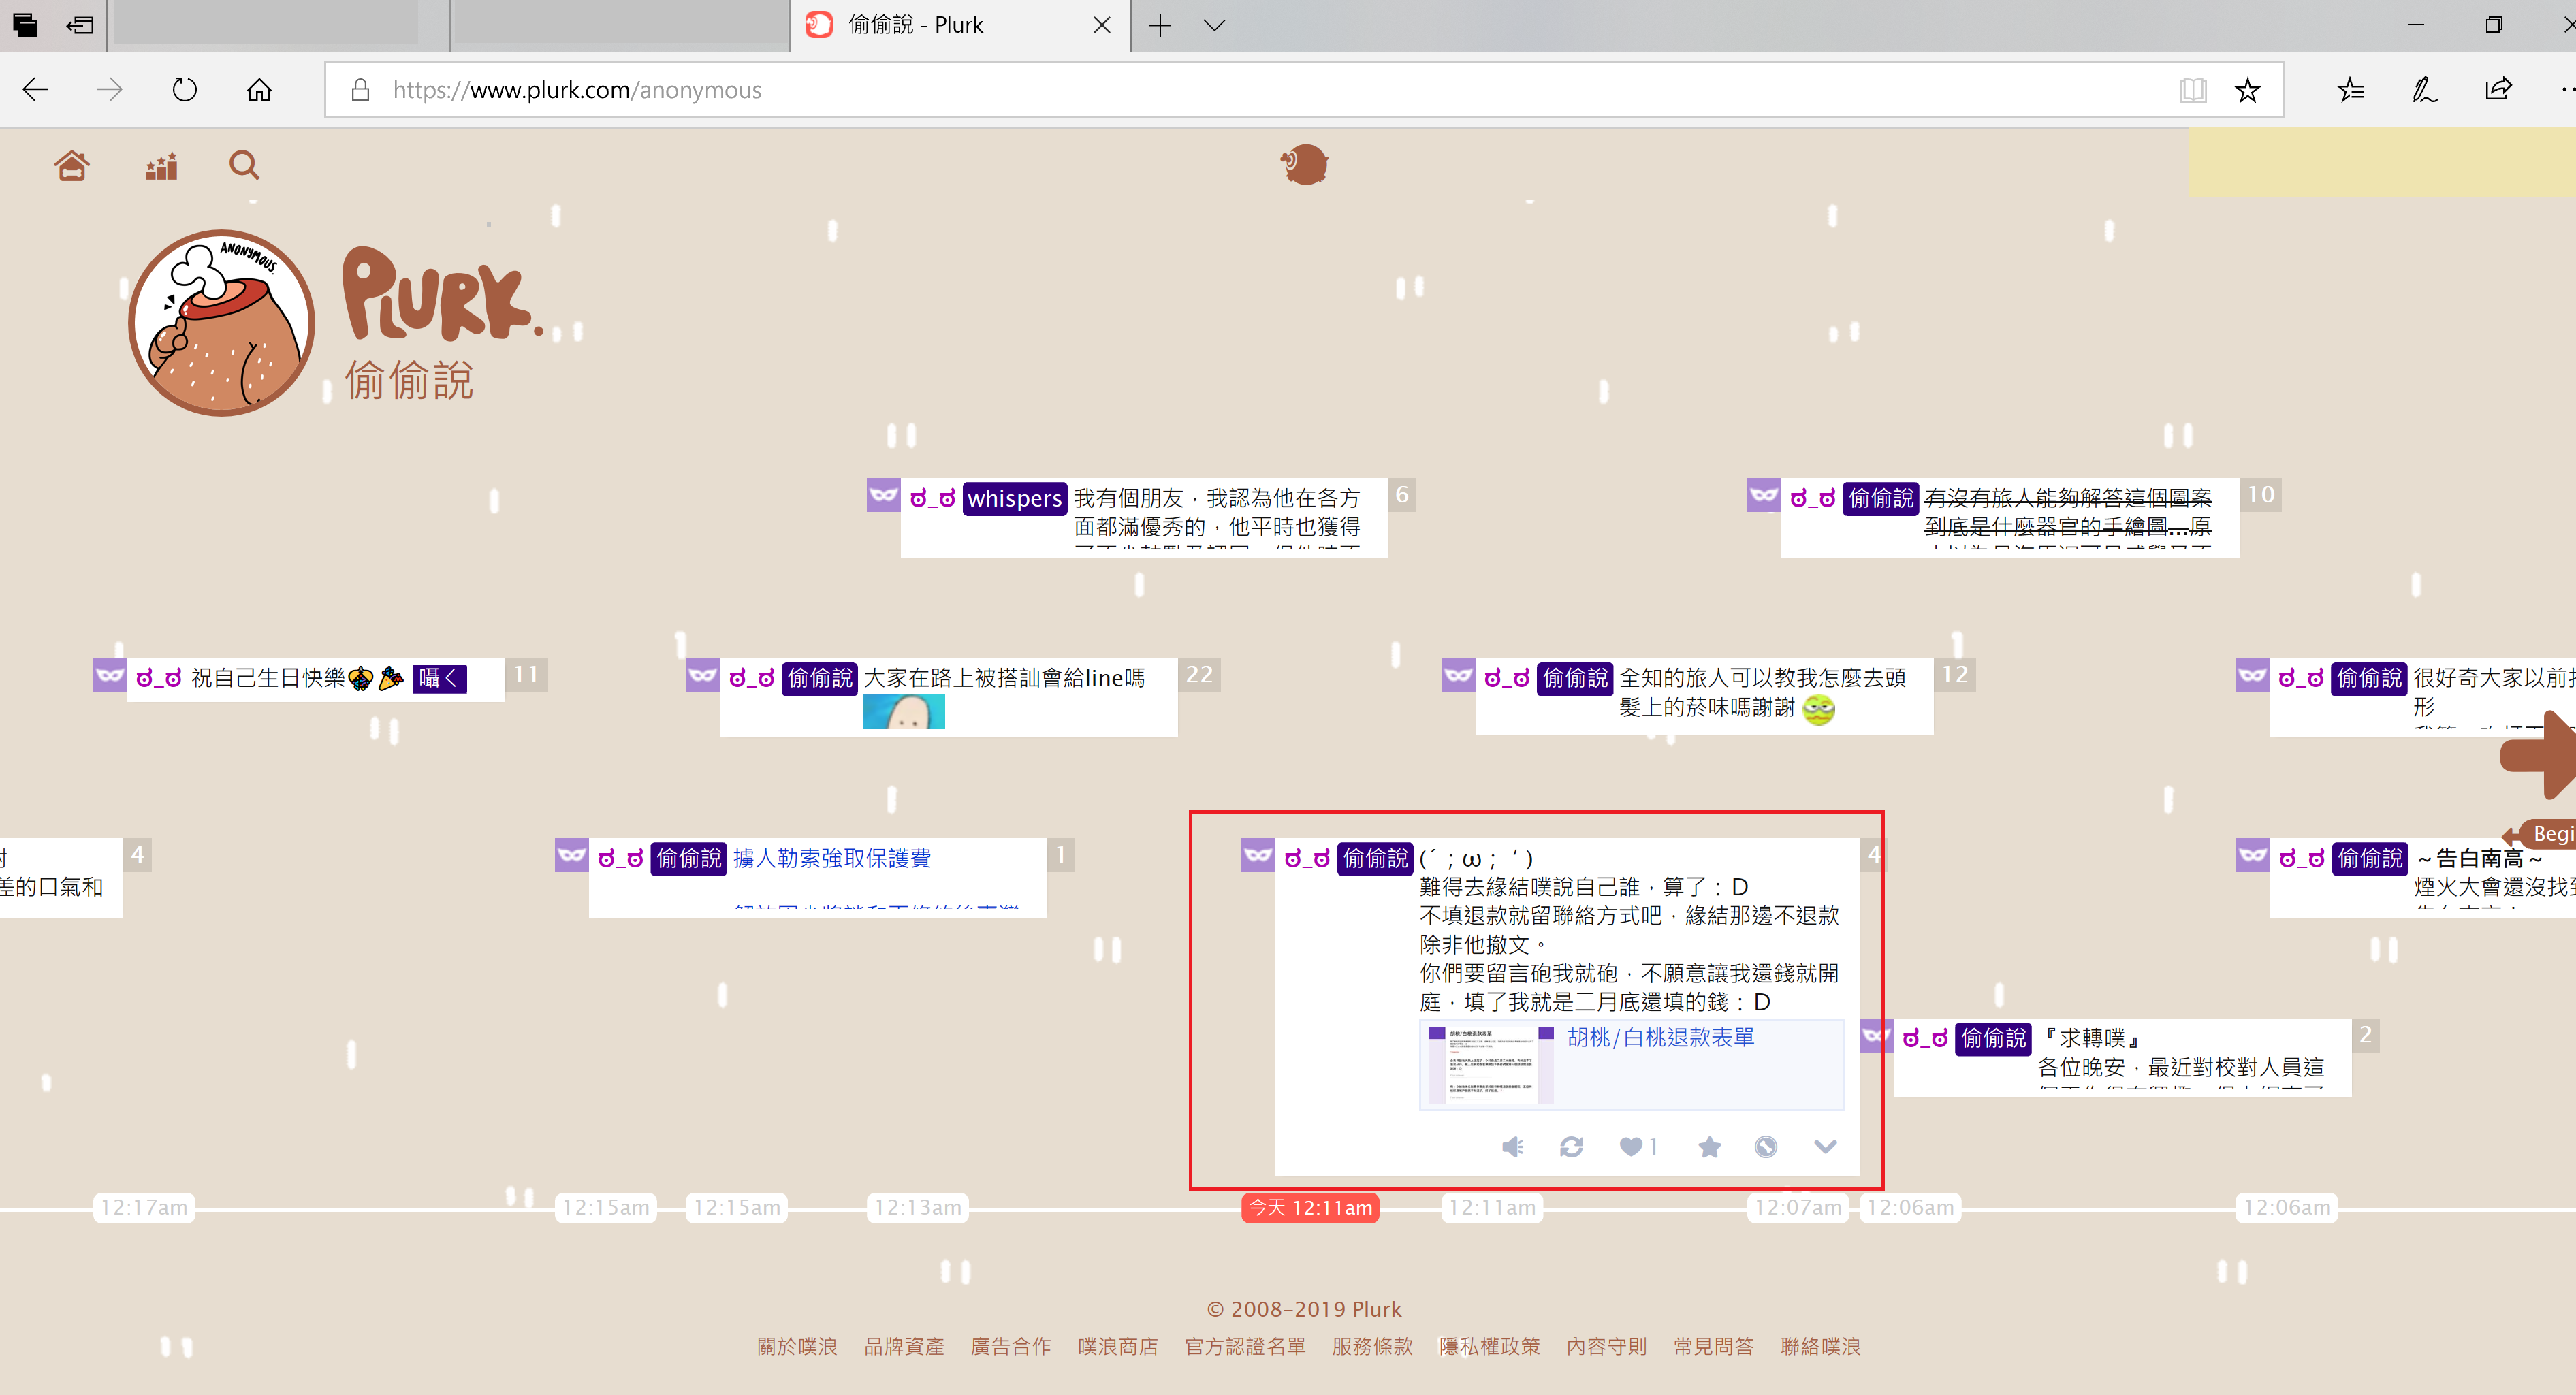Show tab previews with the chevron beside new tab
This screenshot has height=1395, width=2576.
(1214, 25)
